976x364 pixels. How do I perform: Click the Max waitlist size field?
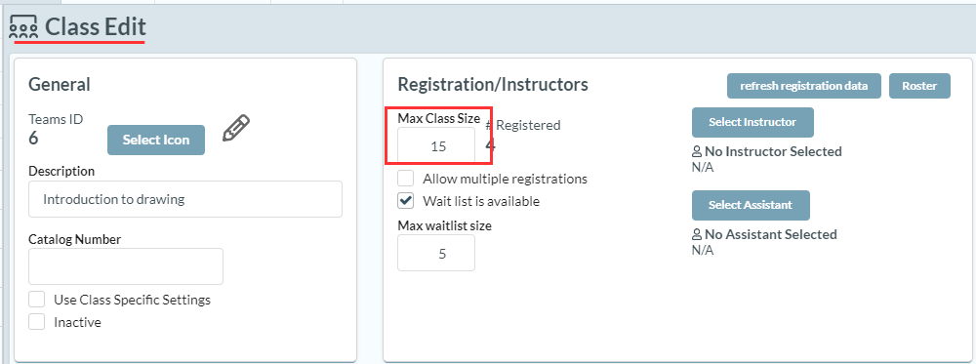tap(436, 253)
